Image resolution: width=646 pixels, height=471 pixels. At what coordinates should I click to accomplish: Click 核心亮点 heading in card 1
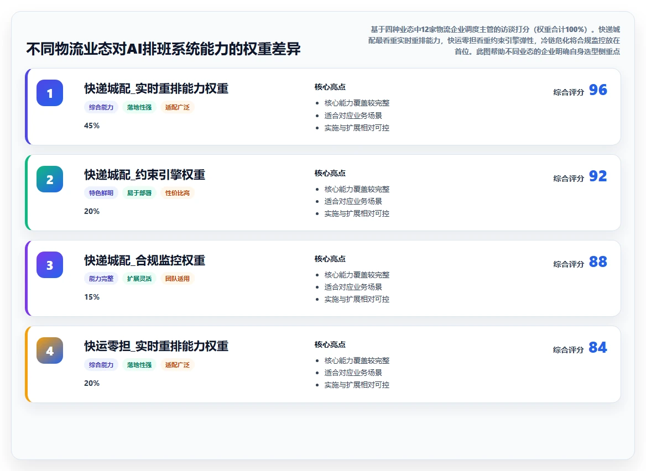point(330,87)
